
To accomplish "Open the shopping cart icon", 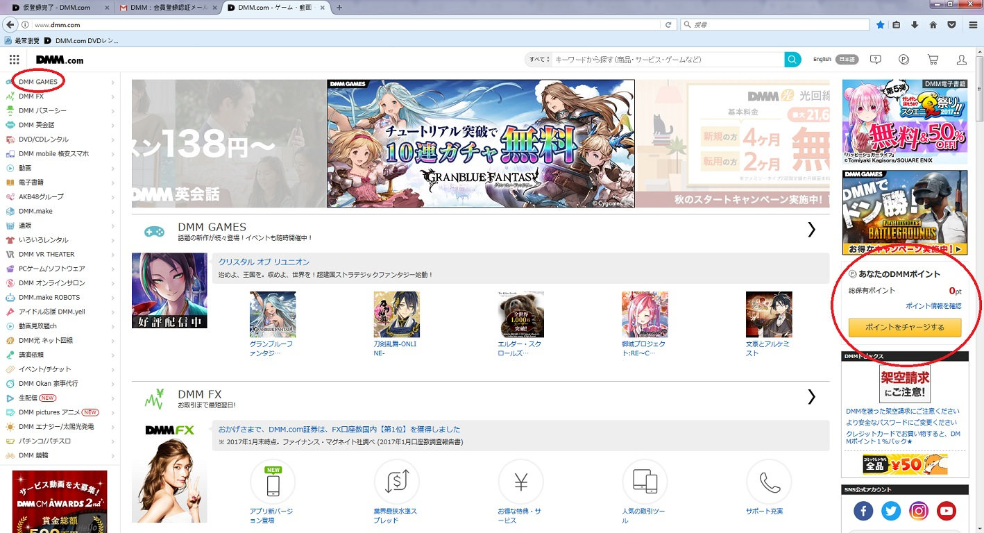I will click(933, 60).
